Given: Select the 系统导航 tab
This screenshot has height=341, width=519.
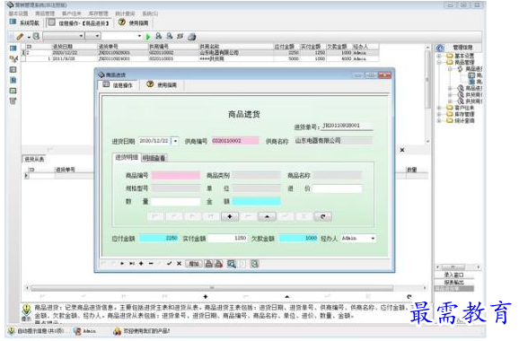Looking at the screenshot, I should [x=24, y=22].
